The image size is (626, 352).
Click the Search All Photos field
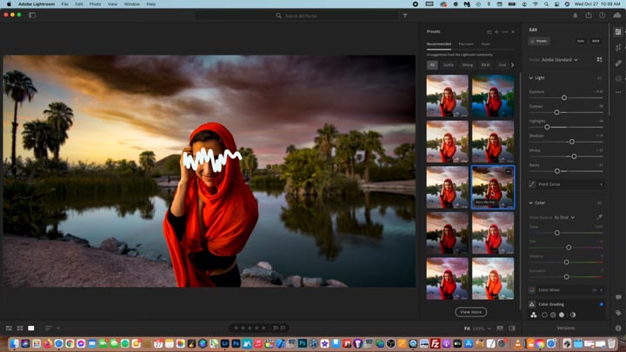tap(296, 16)
